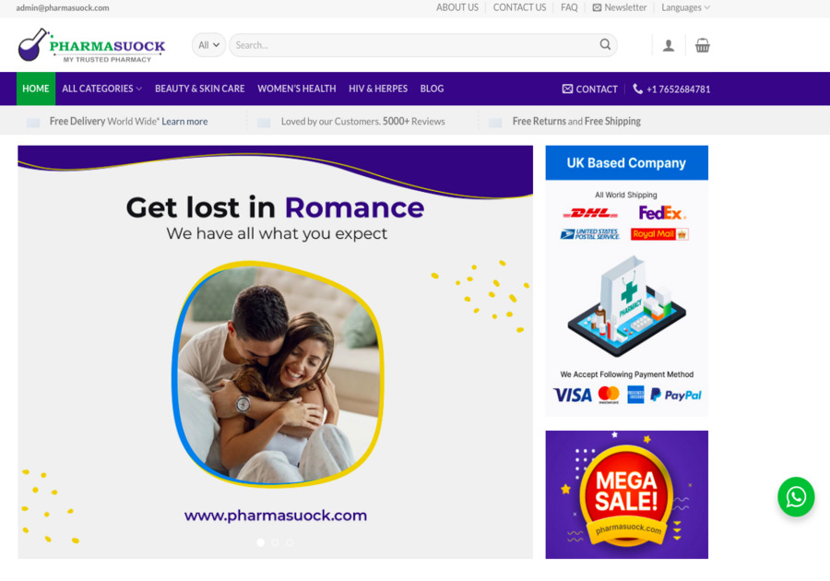Click the envelope icon next to CONTACT
830x581 pixels.
tap(567, 89)
